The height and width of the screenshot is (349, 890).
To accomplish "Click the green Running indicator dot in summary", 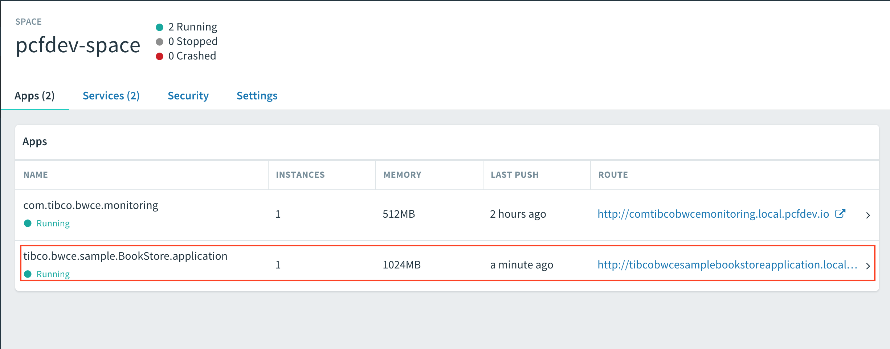I will 159,27.
